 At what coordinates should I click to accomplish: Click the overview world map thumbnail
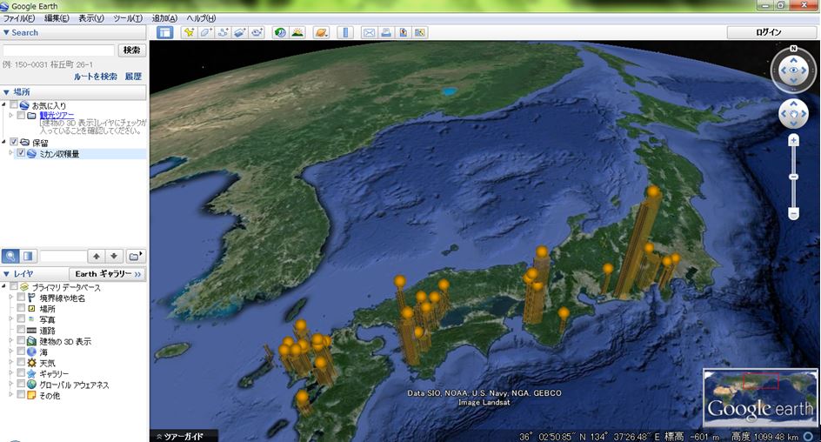coord(760,398)
